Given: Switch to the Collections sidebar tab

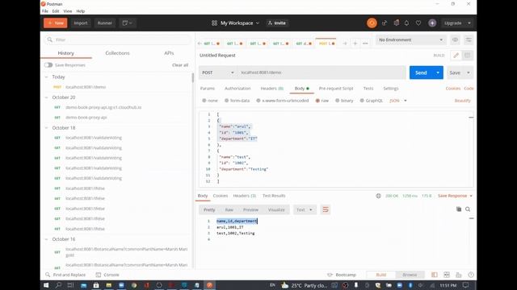Looking at the screenshot, I should tap(117, 53).
